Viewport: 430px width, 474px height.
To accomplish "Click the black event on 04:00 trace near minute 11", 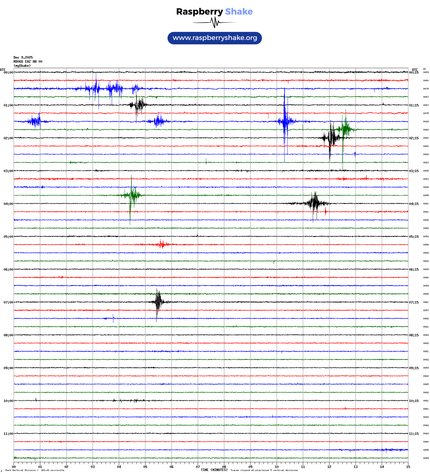I will 314,203.
